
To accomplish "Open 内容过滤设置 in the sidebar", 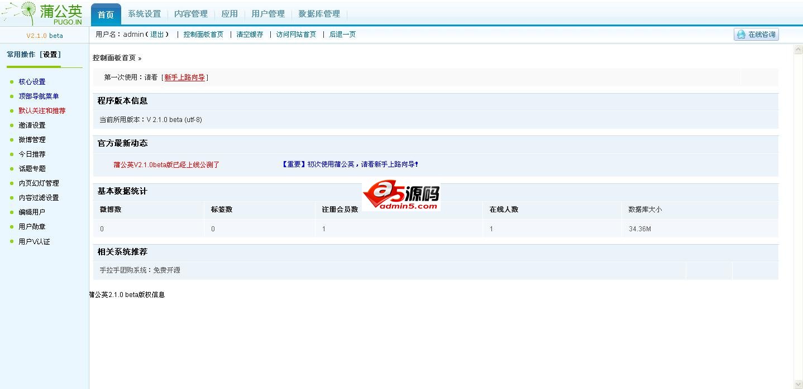I will coord(39,198).
